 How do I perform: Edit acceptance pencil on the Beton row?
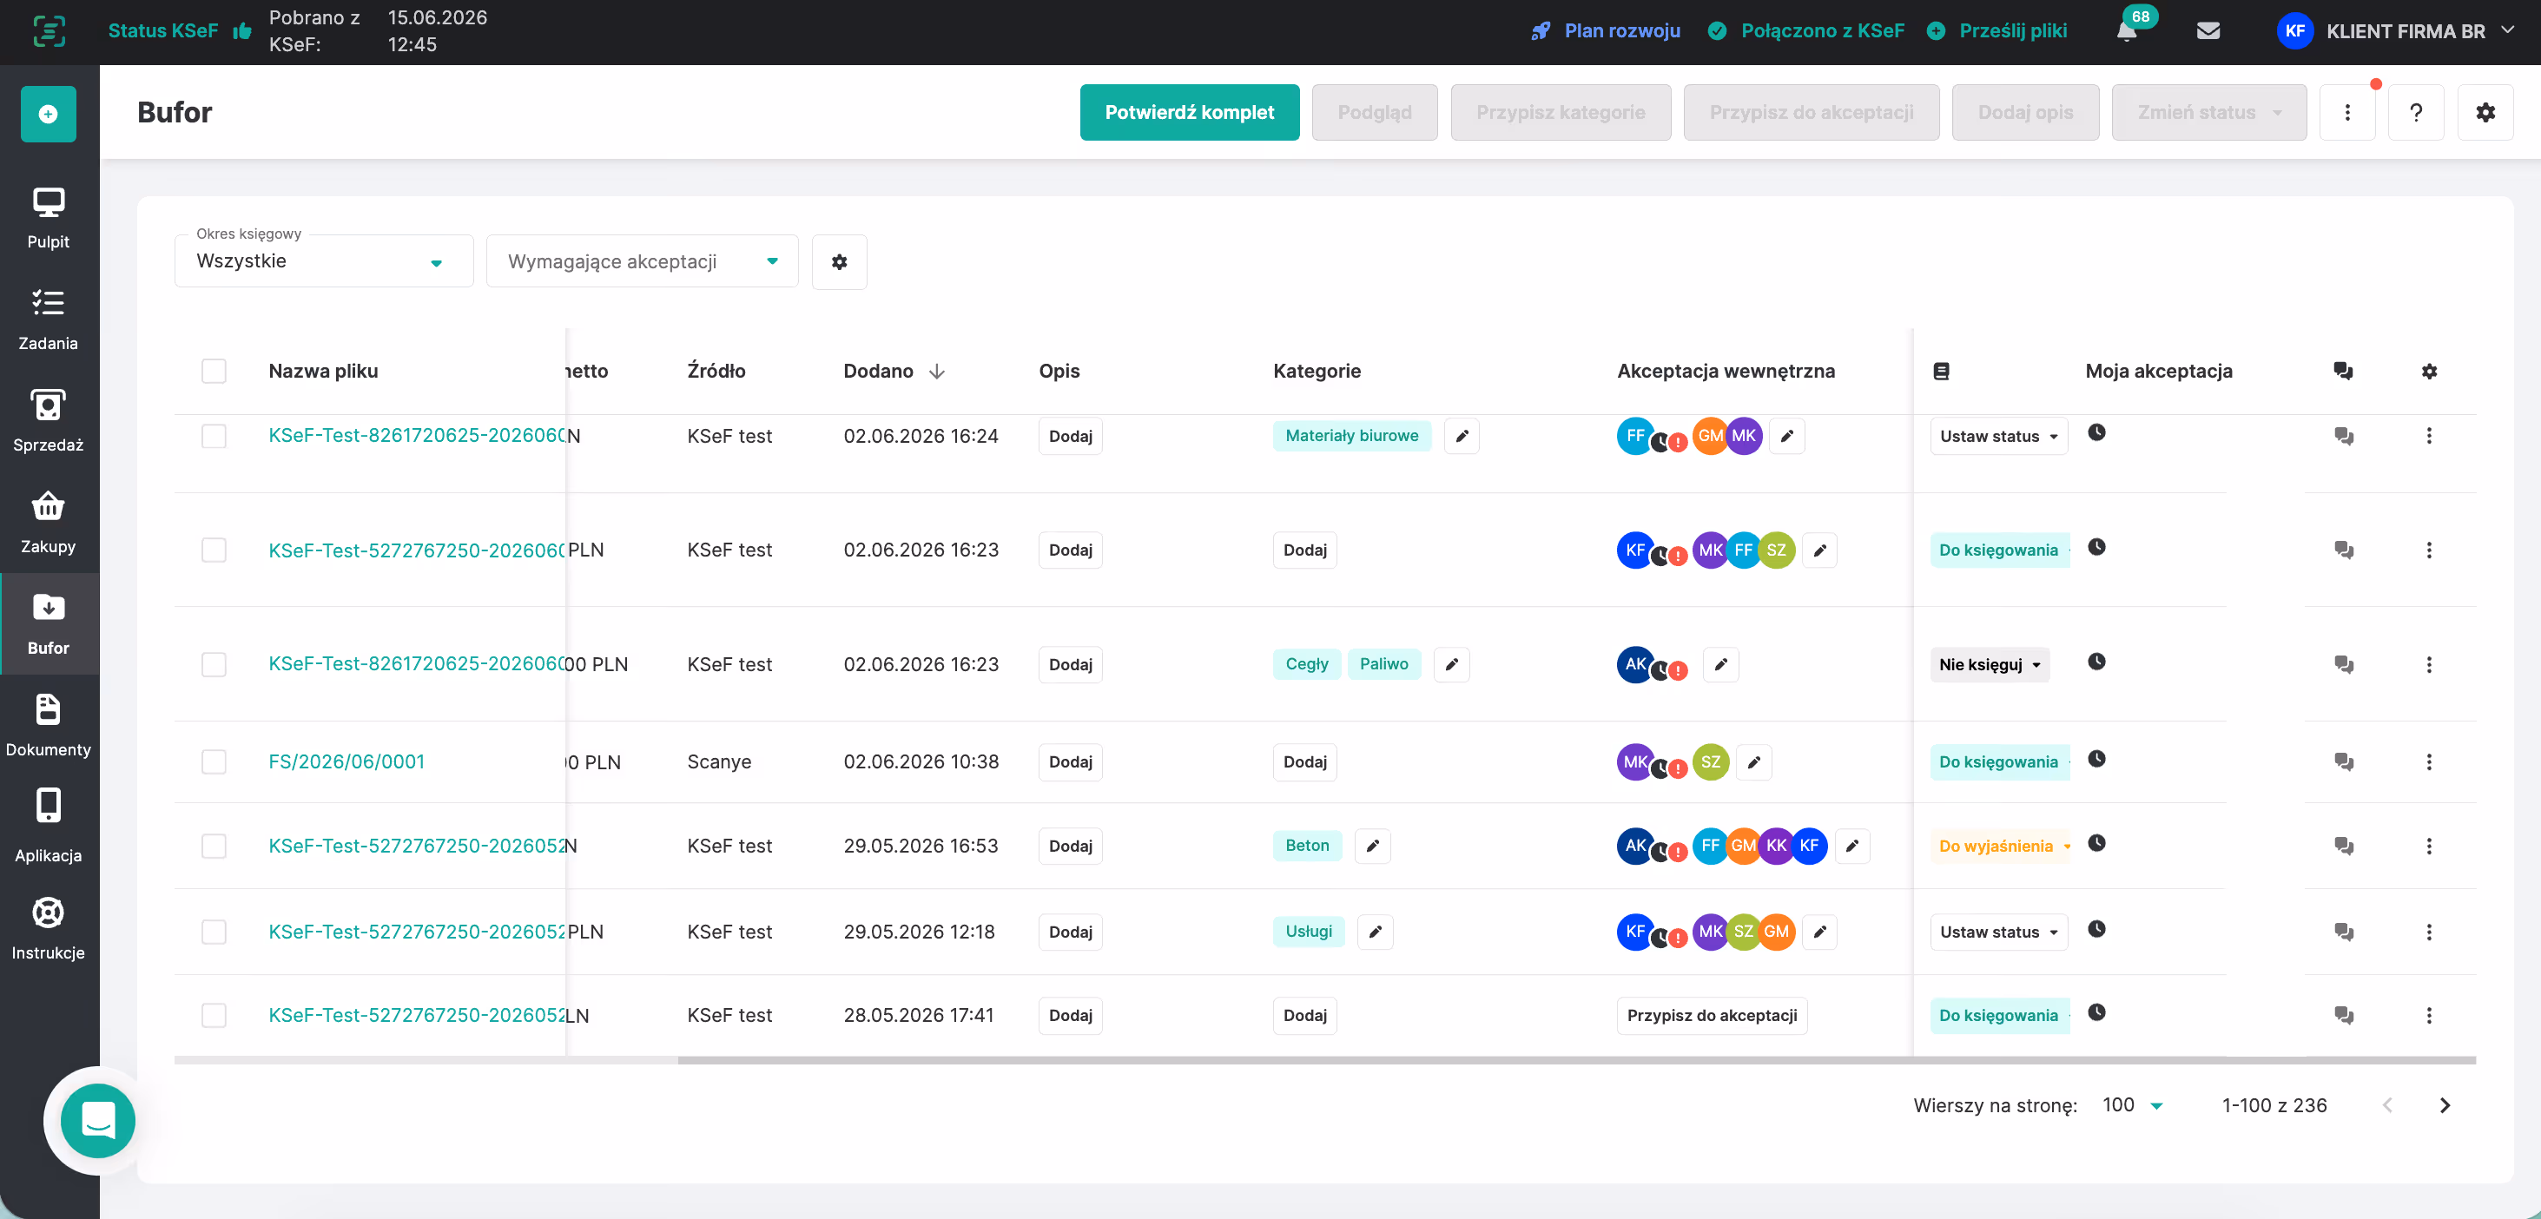(1851, 847)
